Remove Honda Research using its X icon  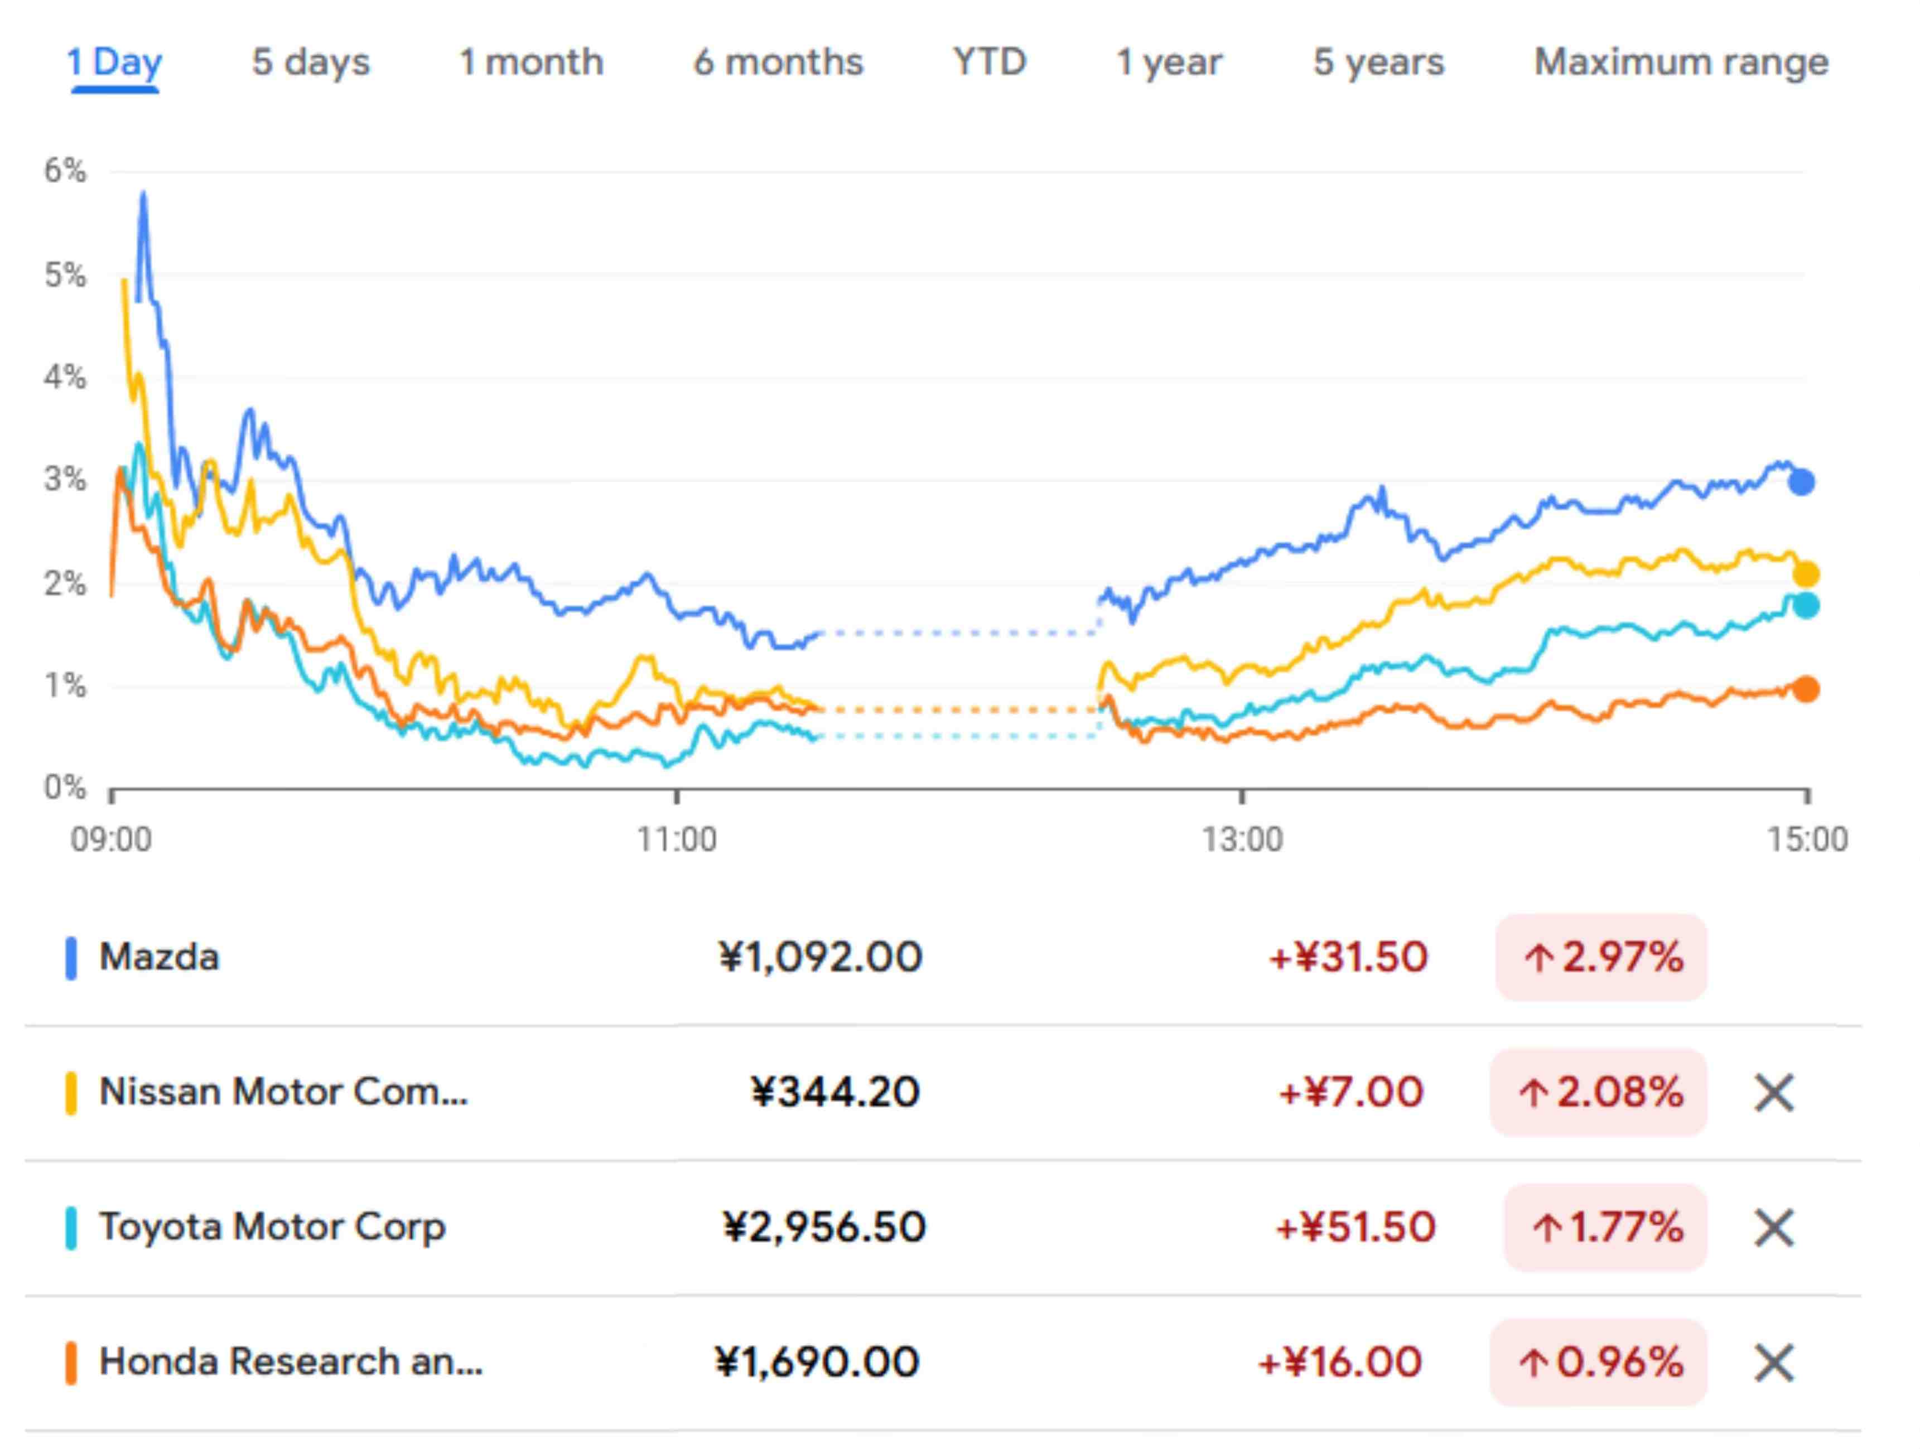tap(1774, 1364)
